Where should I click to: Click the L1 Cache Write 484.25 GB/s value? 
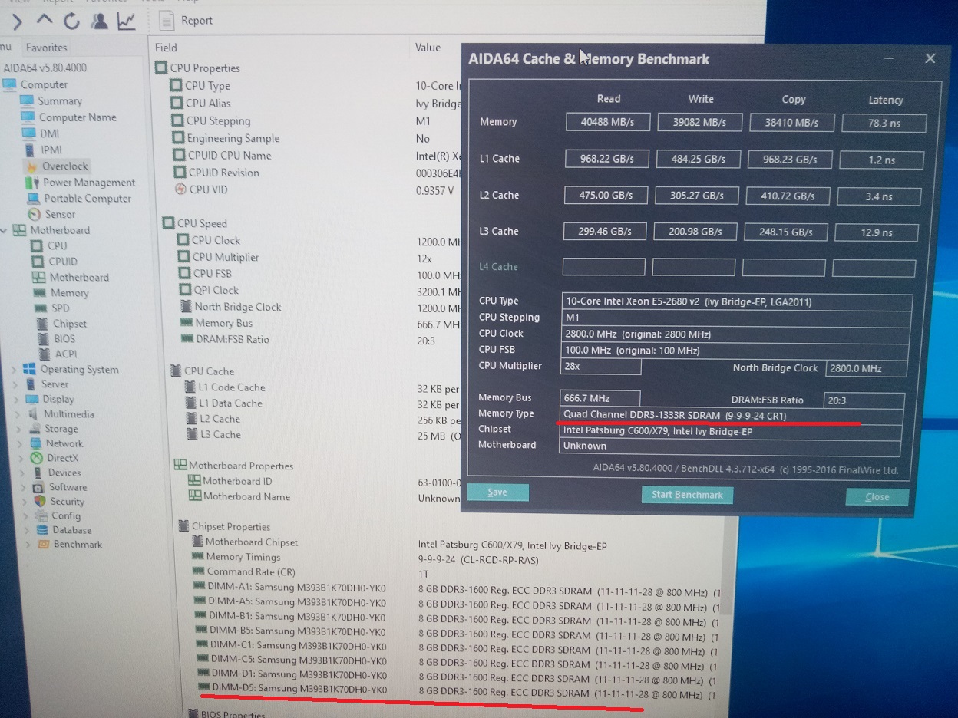click(698, 159)
